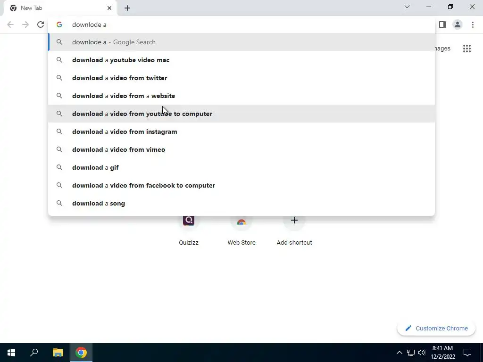Reload the page with the refresh icon
This screenshot has width=483, height=362.
point(41,25)
